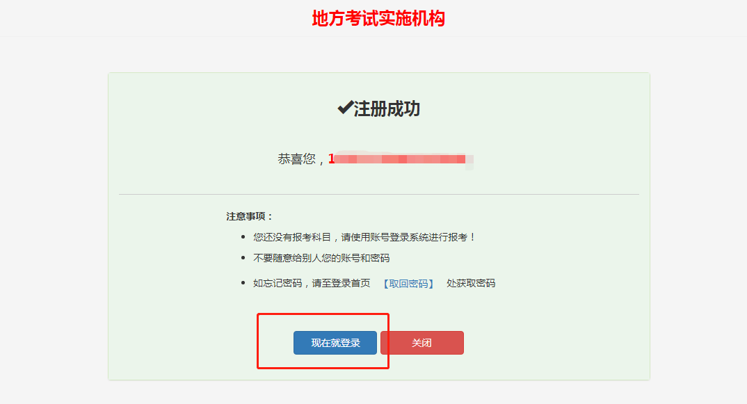
Task: Click the bullet before 您还没有报考科目
Action: pos(243,237)
